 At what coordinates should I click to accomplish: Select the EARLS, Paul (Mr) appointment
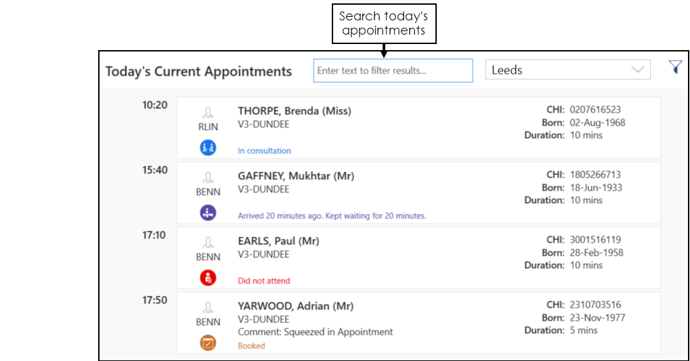tap(278, 241)
